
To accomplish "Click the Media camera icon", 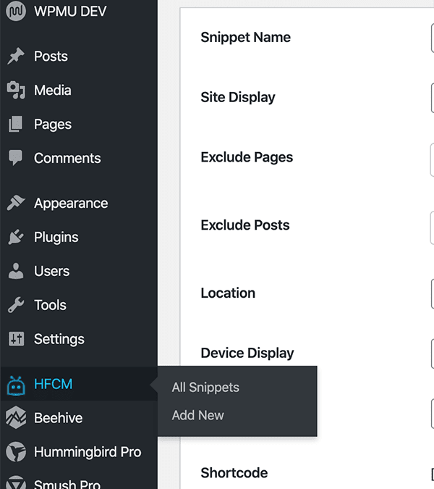I will [16, 90].
